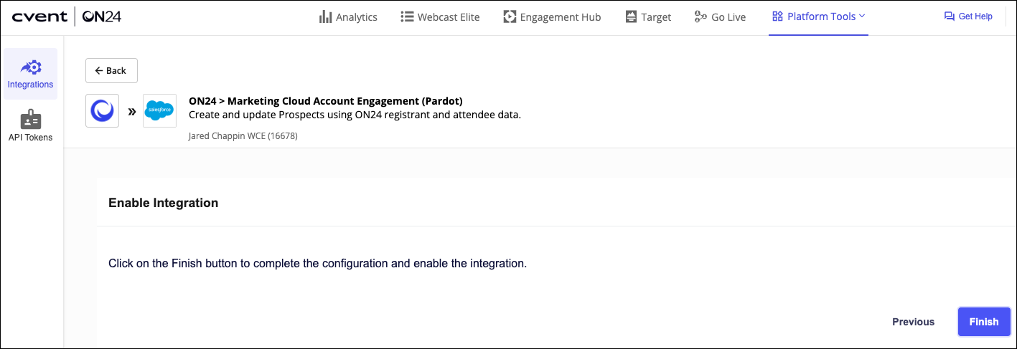The height and width of the screenshot is (349, 1017).
Task: Click the Analytics bar chart icon
Action: (x=325, y=16)
